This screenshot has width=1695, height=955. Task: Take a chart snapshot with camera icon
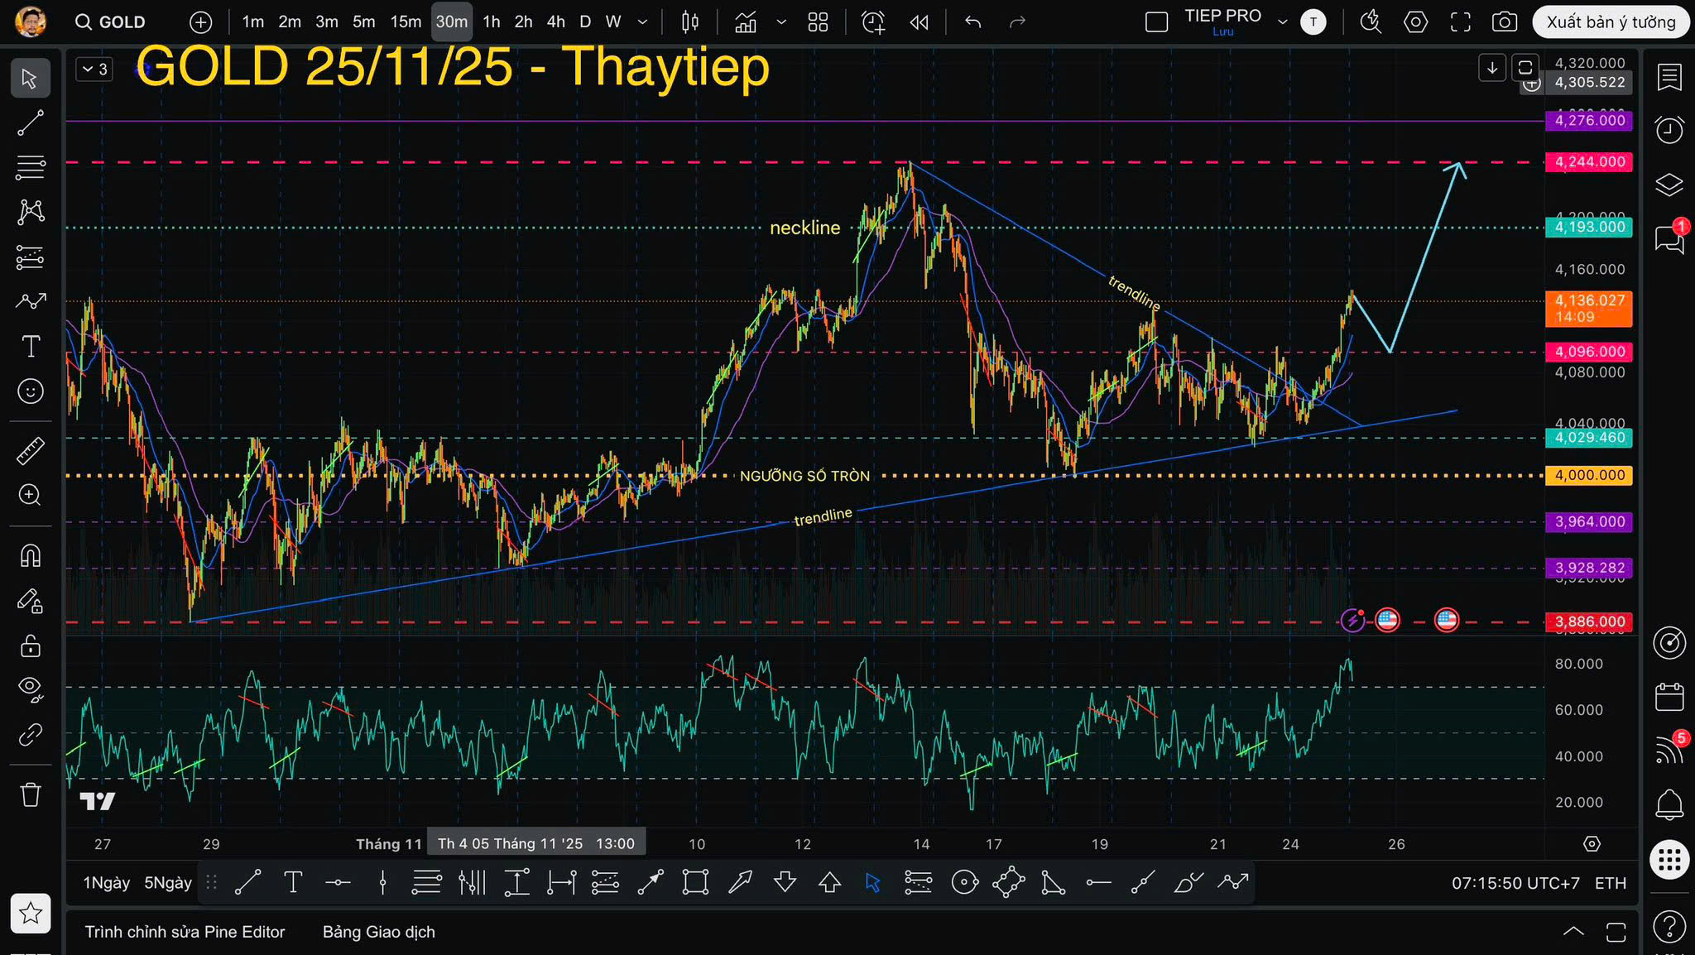1504,22
